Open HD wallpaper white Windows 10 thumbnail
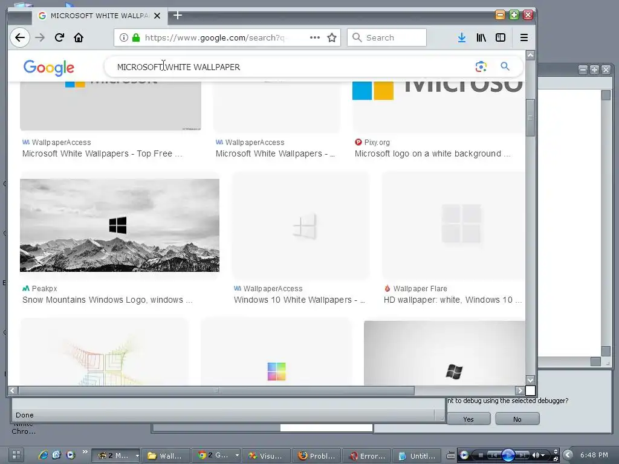 click(x=453, y=225)
